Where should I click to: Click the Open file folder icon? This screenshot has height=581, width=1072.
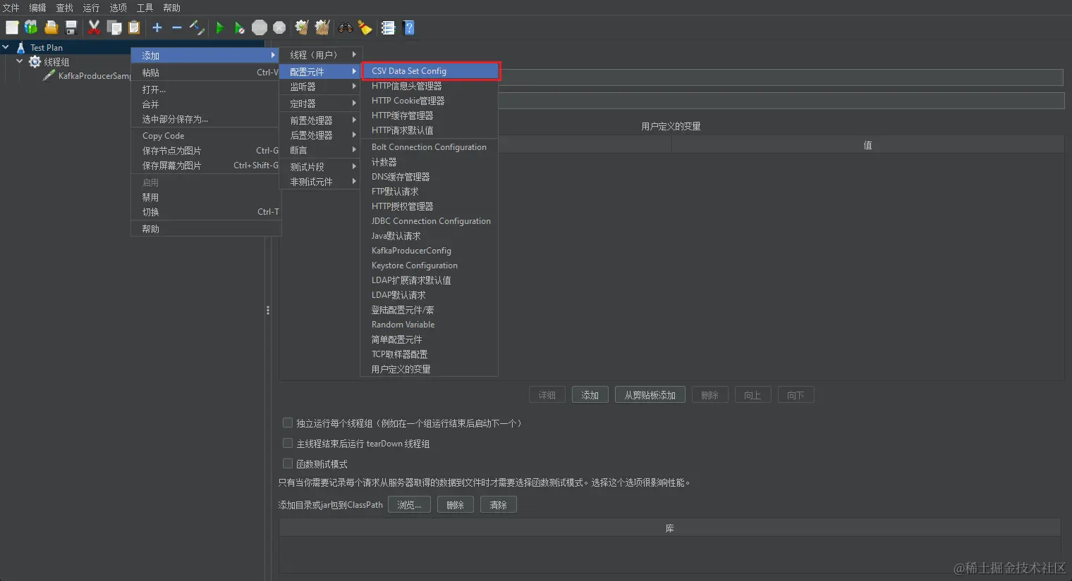[x=51, y=27]
